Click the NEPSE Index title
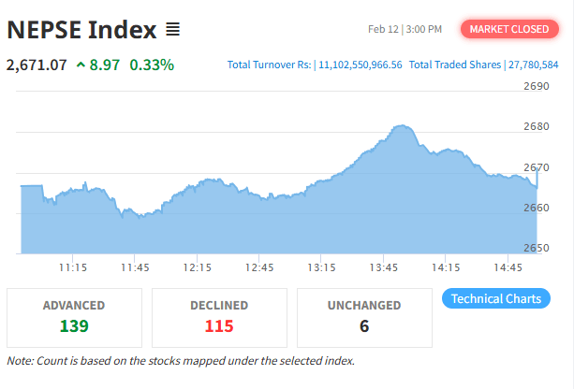Viewport: 574px width, 389px height. pyautogui.click(x=81, y=30)
